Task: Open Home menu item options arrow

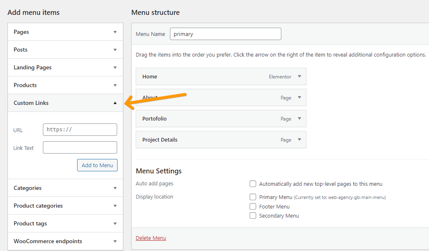Action: click(x=299, y=76)
